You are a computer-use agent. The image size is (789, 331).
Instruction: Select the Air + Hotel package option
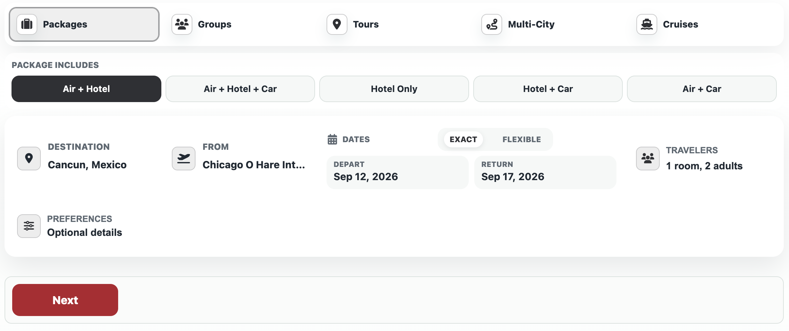coord(86,89)
